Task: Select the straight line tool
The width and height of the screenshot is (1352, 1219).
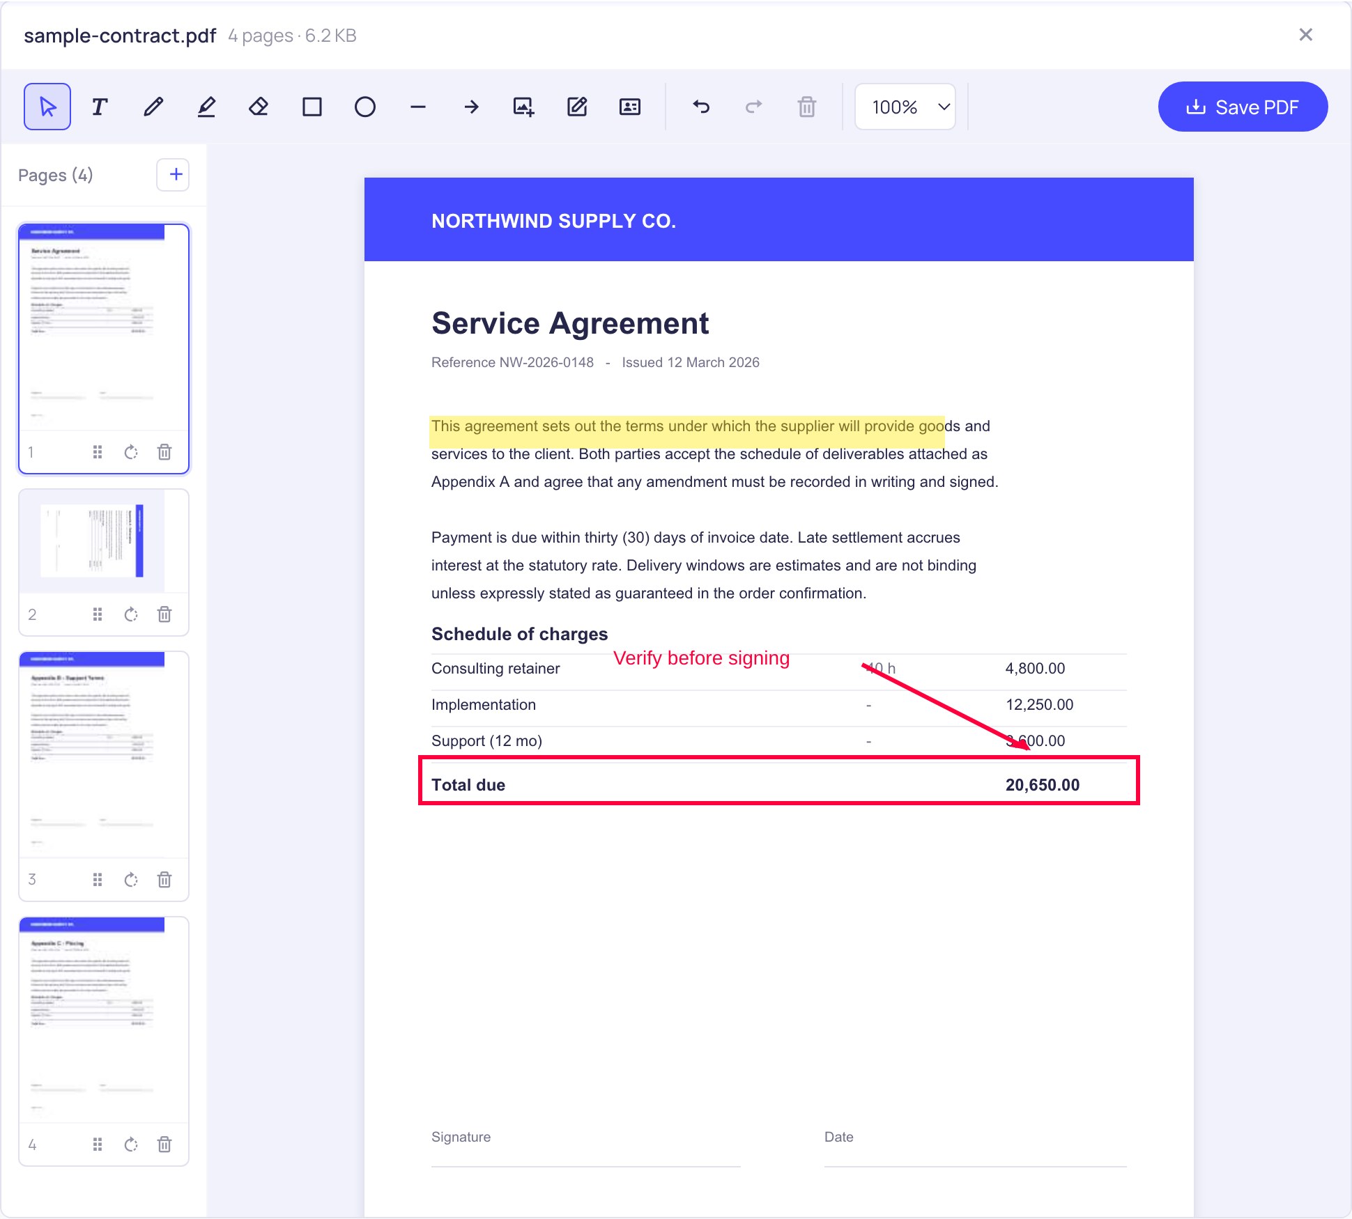Action: 418,107
